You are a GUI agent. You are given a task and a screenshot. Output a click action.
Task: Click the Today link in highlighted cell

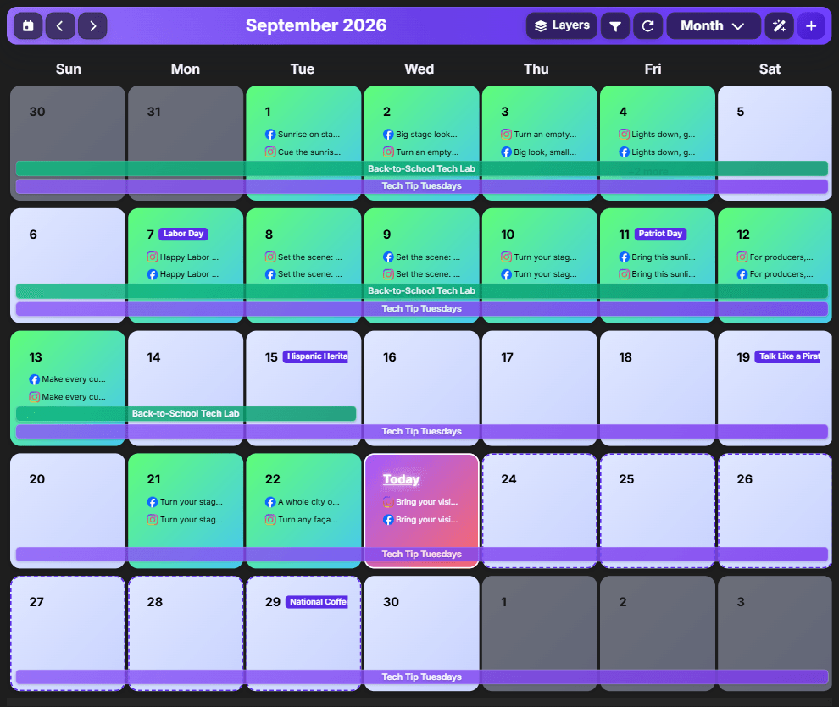coord(402,479)
